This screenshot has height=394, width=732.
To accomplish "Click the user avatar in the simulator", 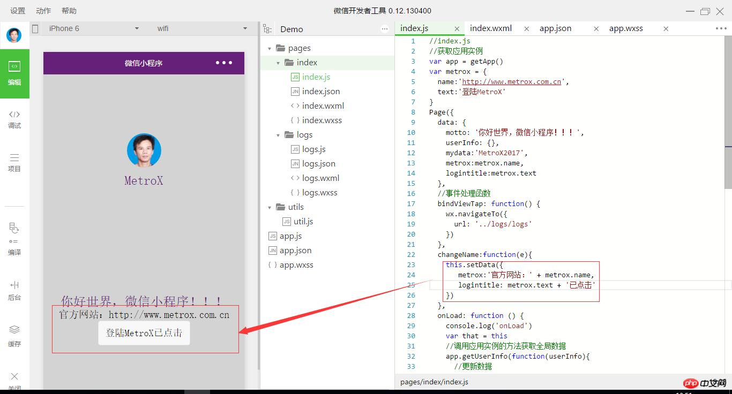I will [x=144, y=150].
